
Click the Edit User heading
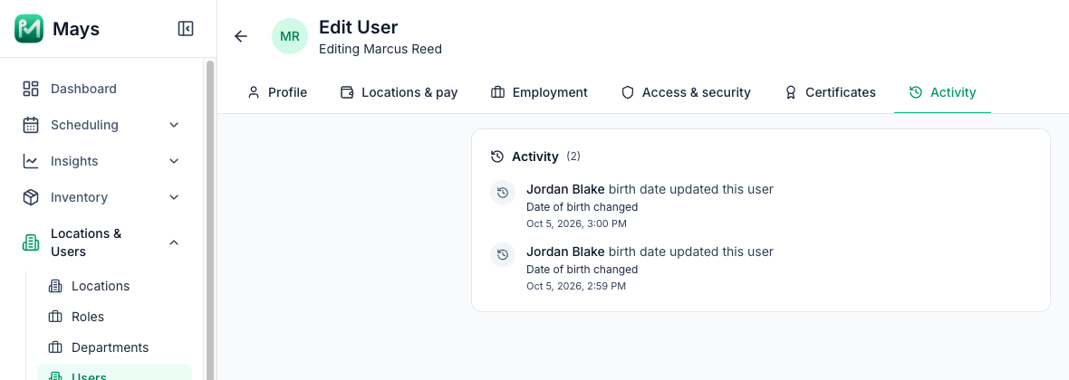(x=359, y=27)
